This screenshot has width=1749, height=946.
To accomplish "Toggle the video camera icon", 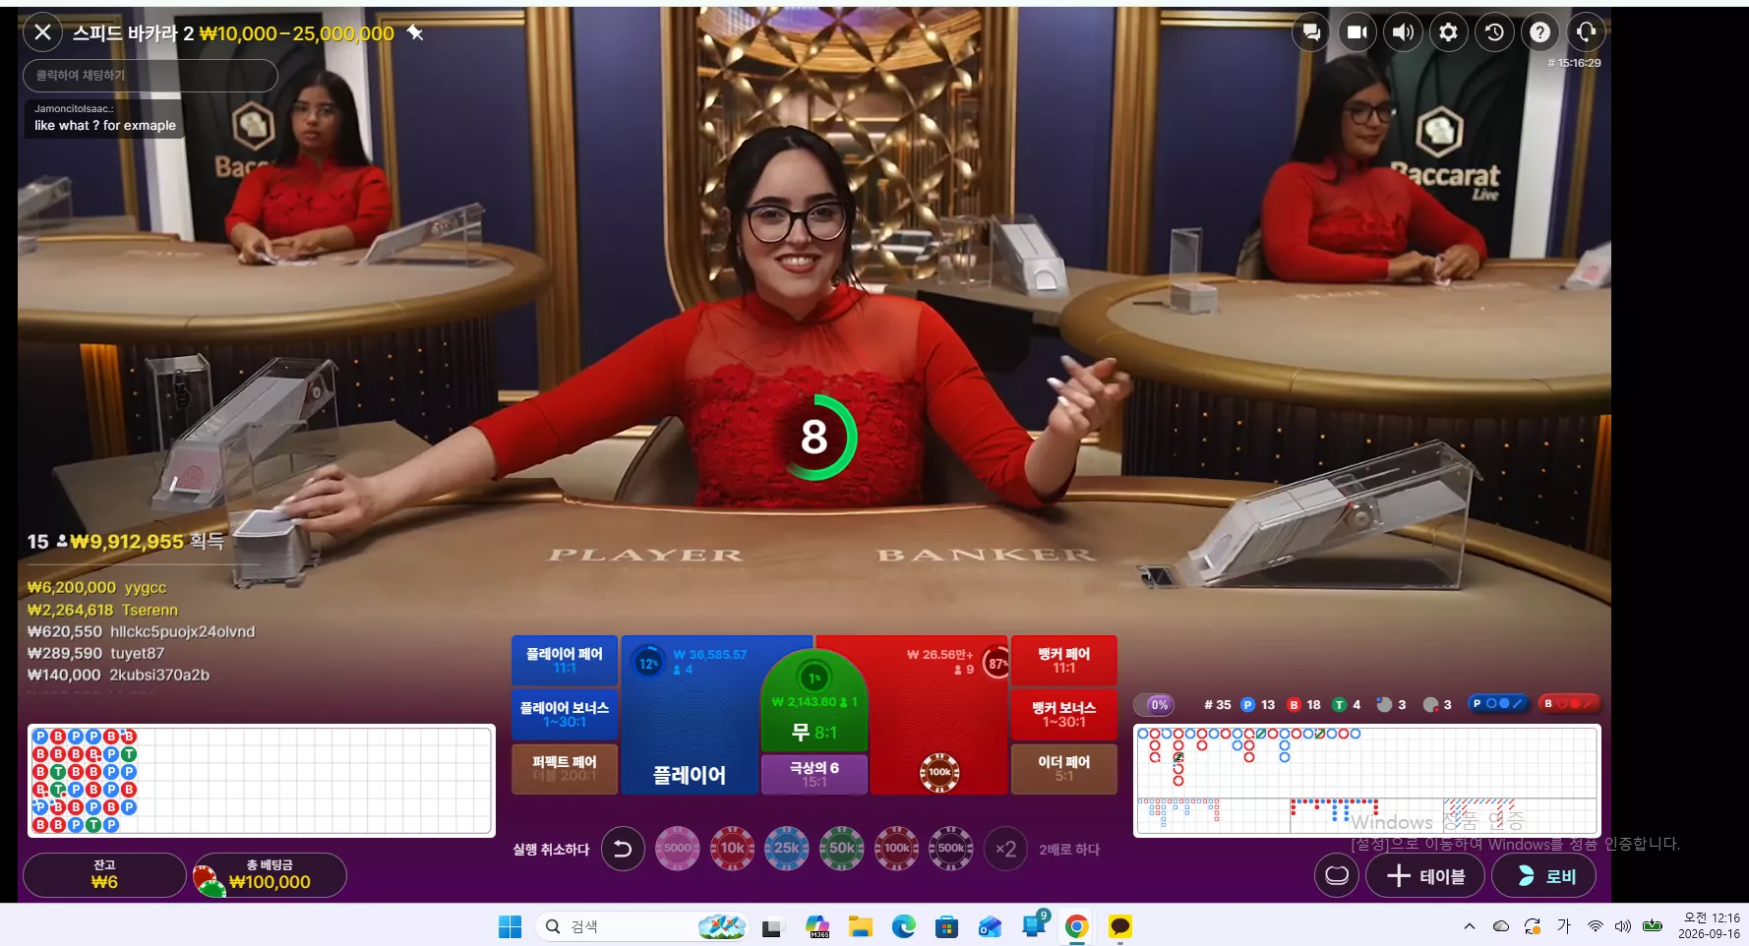I will 1357,32.
